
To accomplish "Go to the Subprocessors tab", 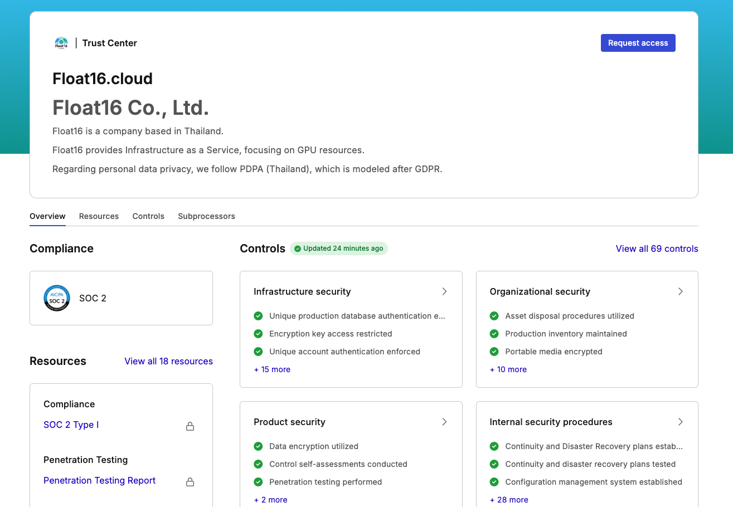I will [x=206, y=216].
